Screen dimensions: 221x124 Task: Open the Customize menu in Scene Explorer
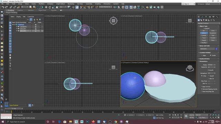pos(31,17)
